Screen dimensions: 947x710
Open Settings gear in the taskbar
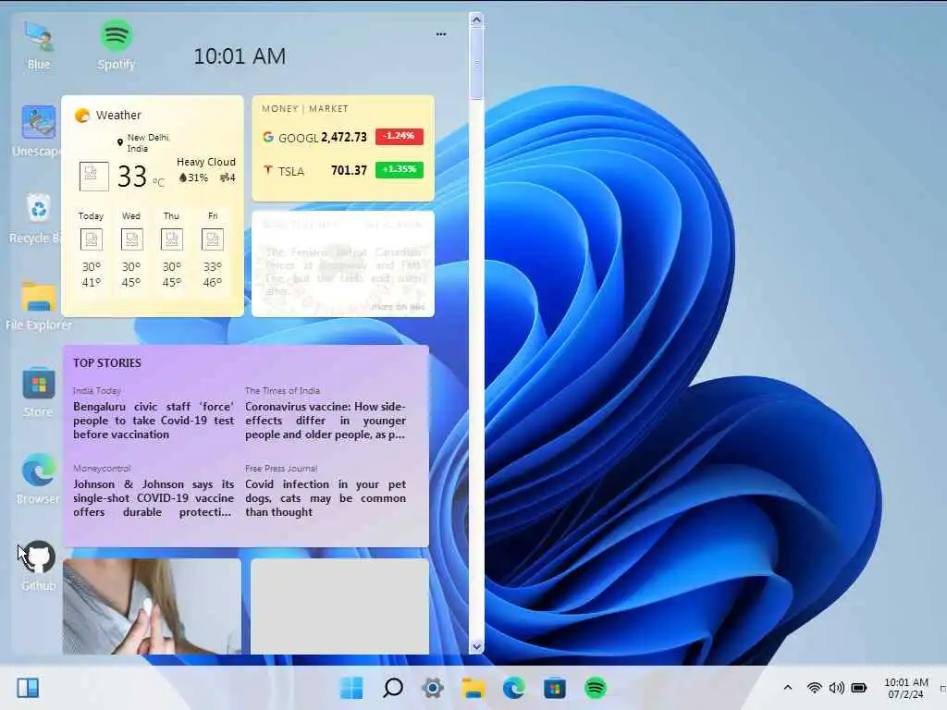(x=433, y=688)
